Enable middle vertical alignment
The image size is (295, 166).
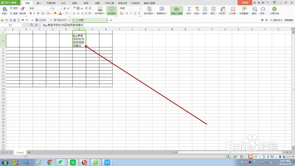(78, 8)
